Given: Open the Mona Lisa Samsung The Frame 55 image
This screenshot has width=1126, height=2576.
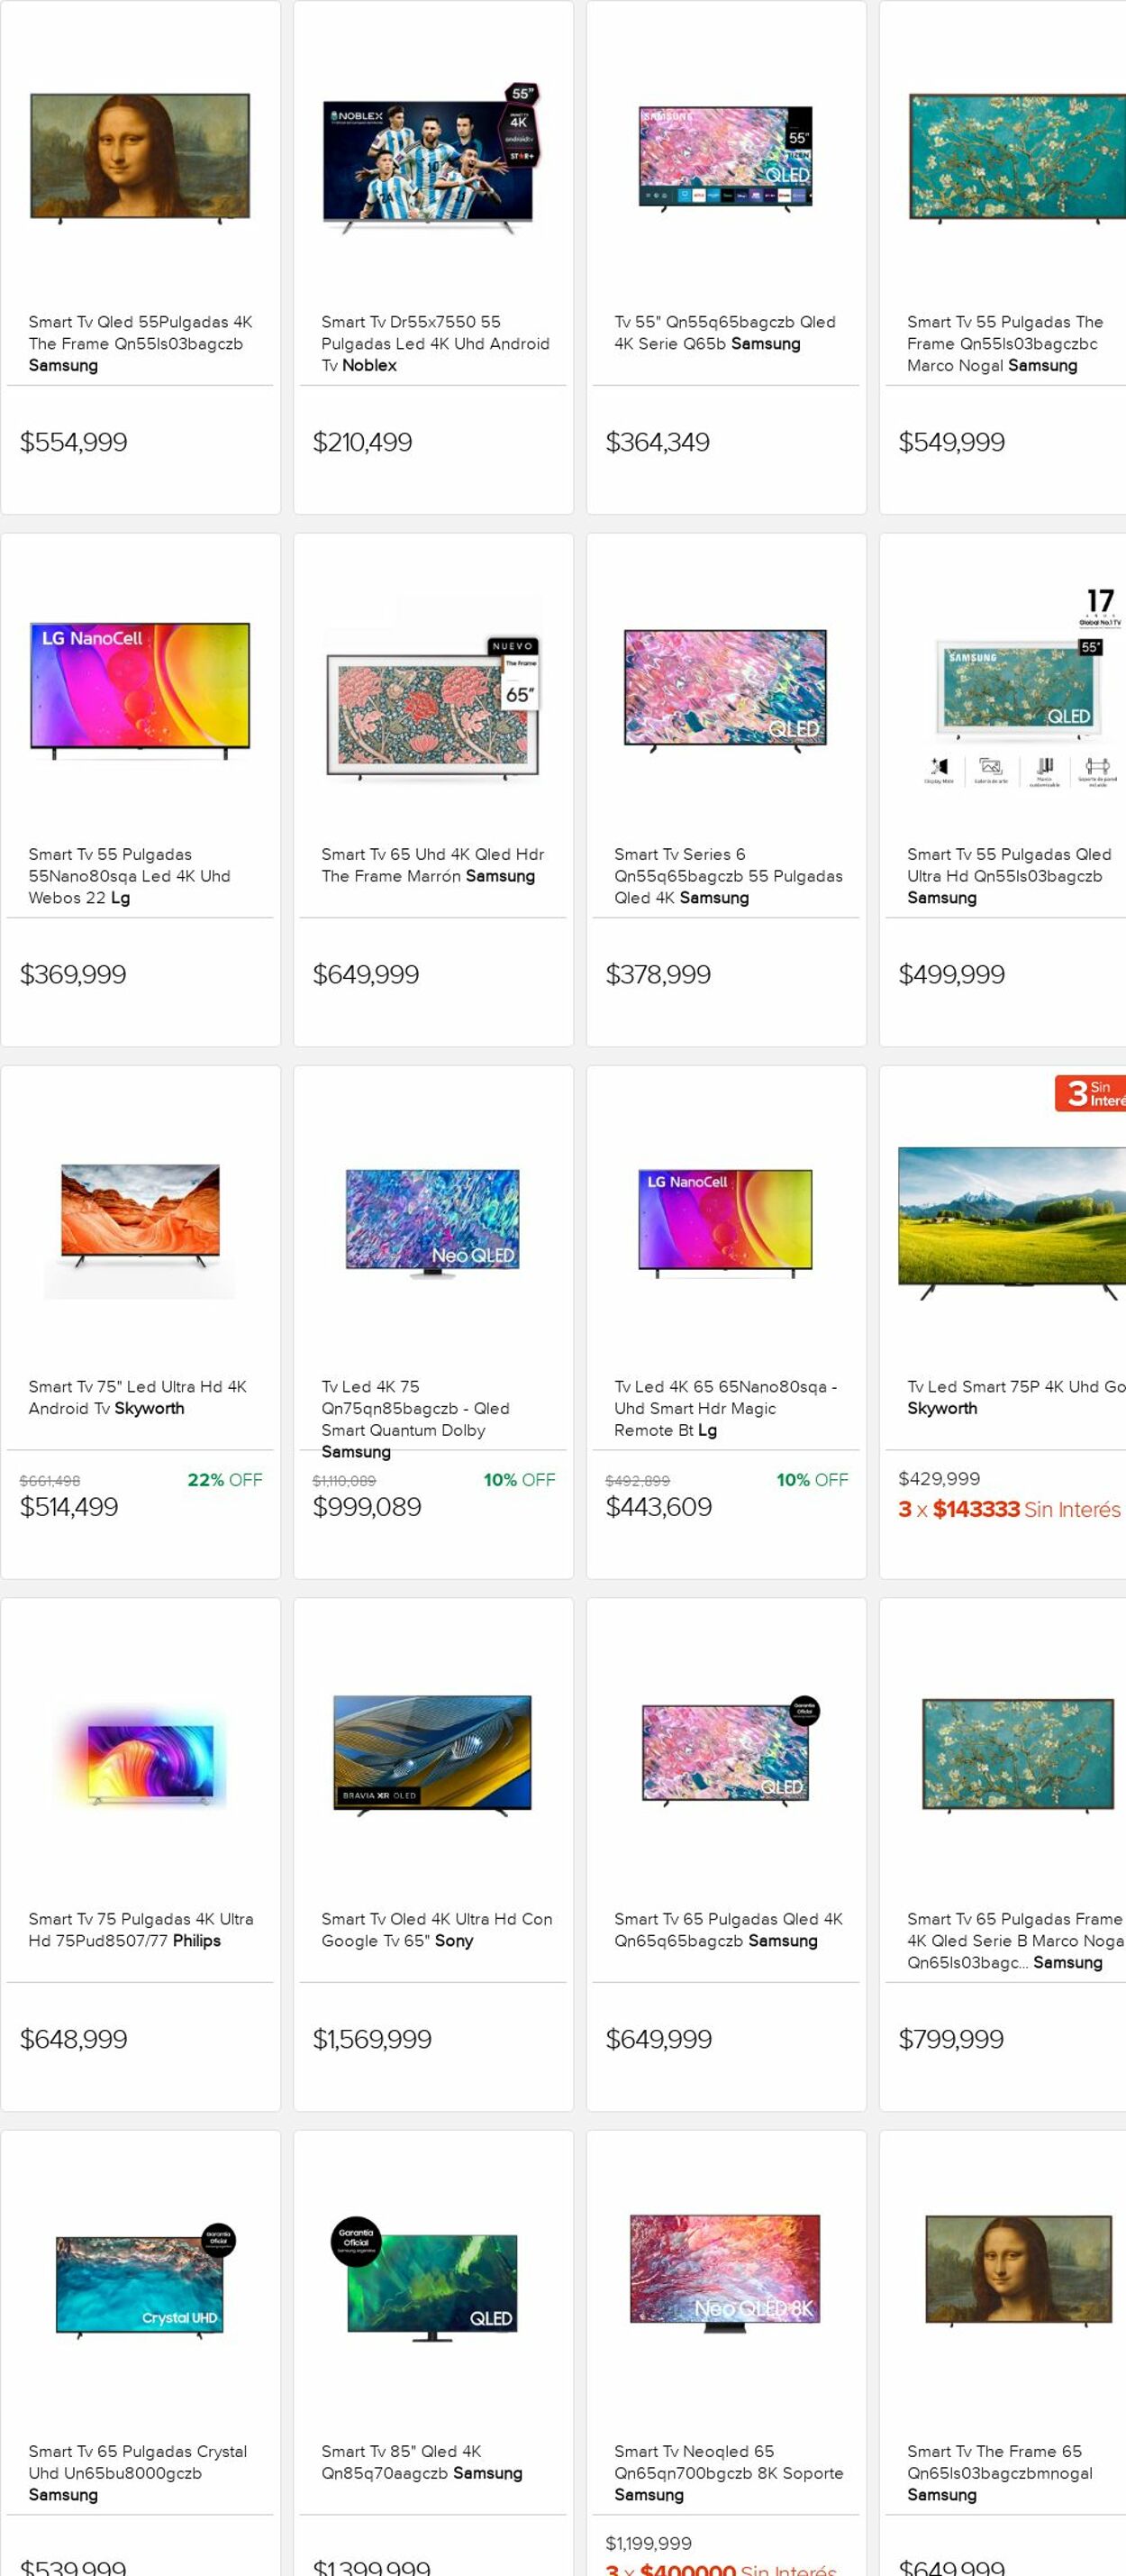Looking at the screenshot, I should coord(140,158).
